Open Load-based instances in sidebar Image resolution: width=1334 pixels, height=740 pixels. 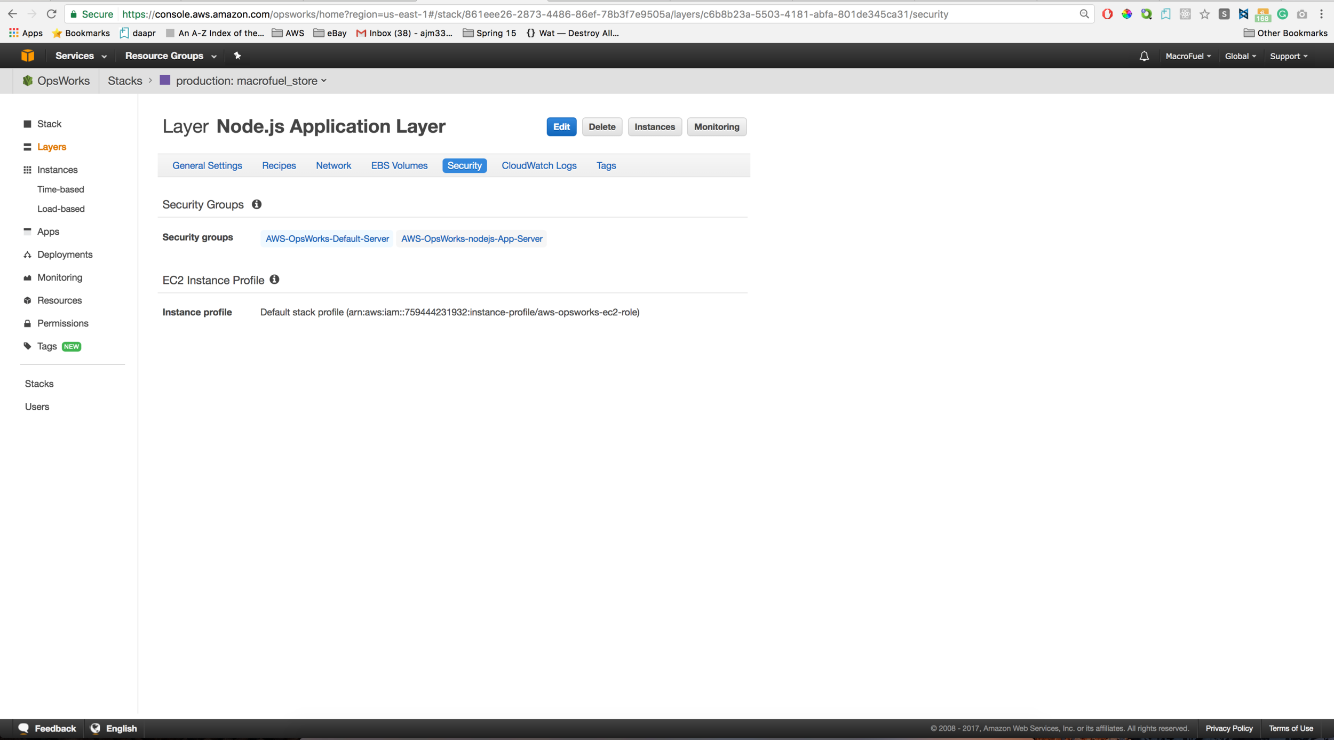tap(61, 209)
